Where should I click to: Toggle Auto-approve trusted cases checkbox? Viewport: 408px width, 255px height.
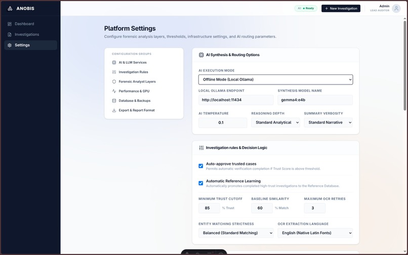(x=200, y=166)
